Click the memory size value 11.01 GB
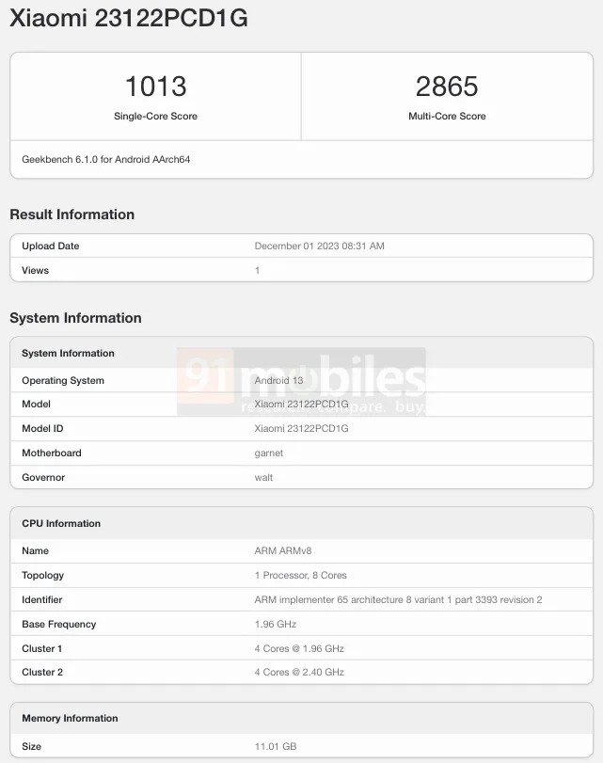Viewport: 603px width, 763px height. (x=276, y=747)
